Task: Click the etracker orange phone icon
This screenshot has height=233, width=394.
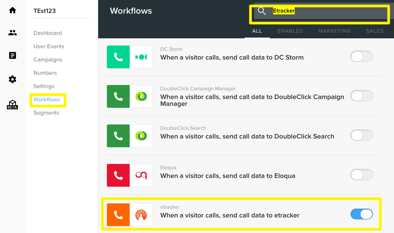Action: coord(118,215)
